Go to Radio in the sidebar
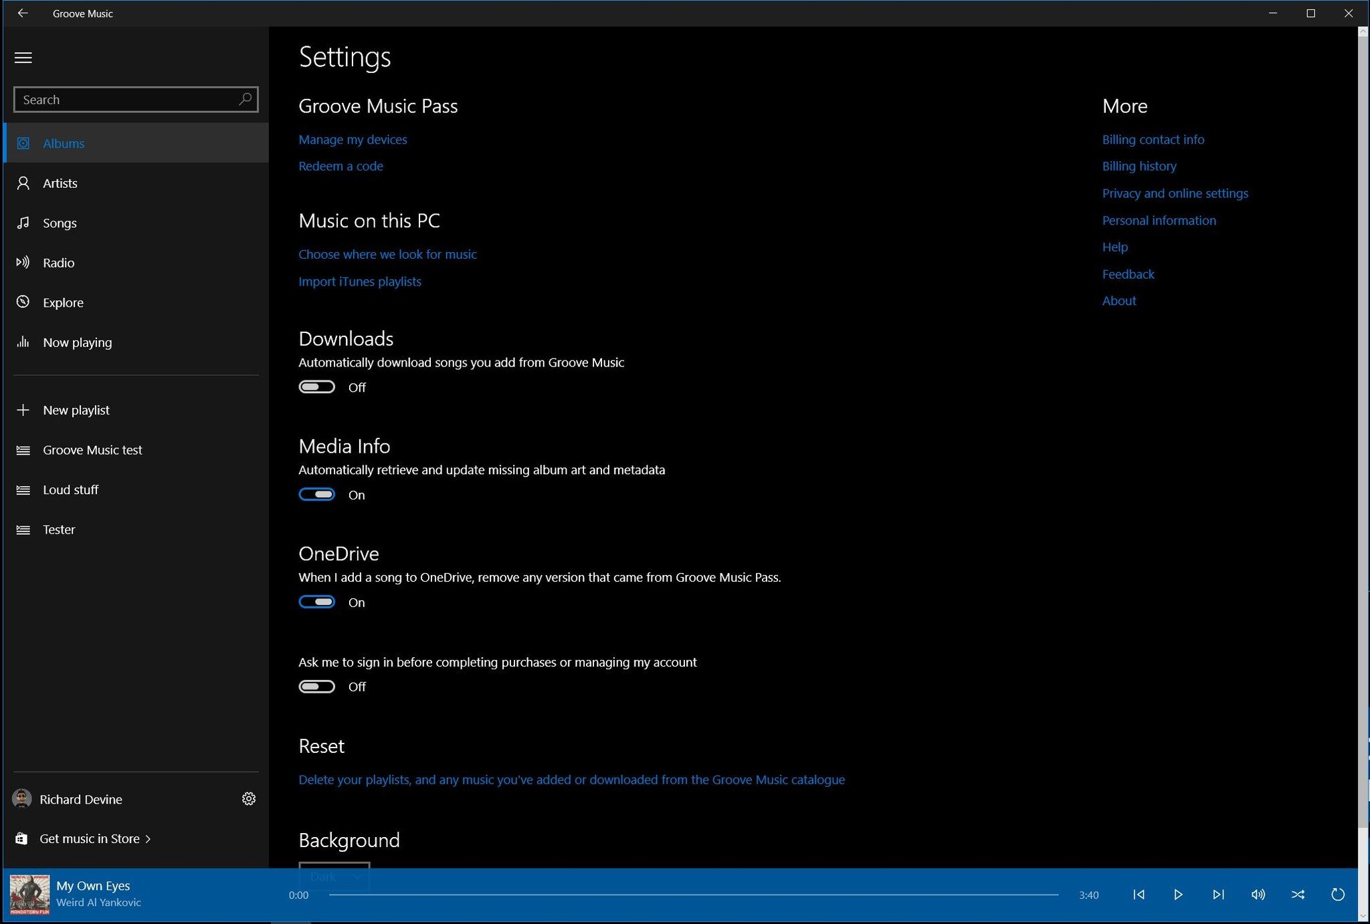The height and width of the screenshot is (924, 1370). click(x=59, y=263)
